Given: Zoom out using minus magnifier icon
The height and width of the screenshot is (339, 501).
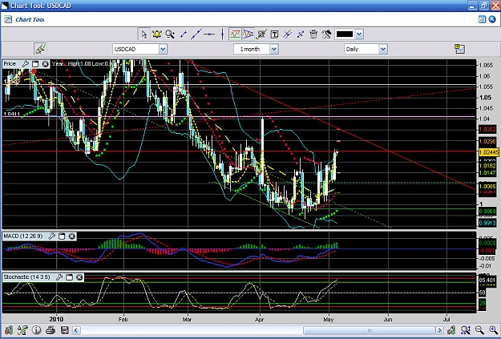Looking at the screenshot, I should [x=479, y=330].
